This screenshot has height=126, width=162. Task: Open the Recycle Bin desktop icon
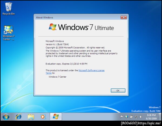click(8, 9)
